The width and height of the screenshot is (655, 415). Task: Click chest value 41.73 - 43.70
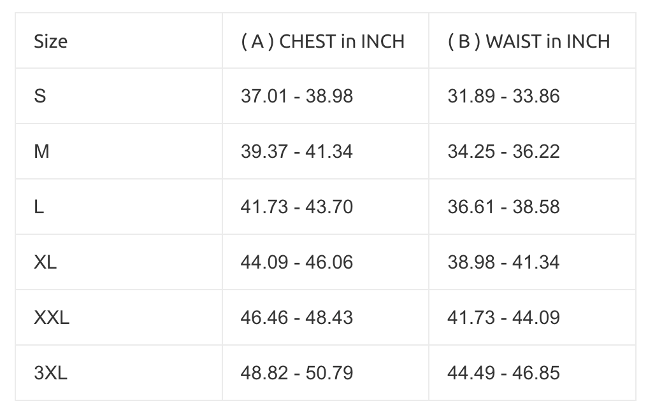click(x=296, y=207)
